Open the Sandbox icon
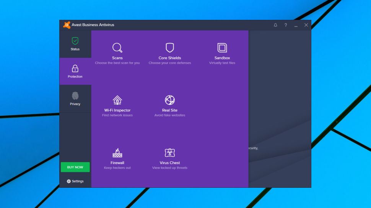371x208 pixels. pyautogui.click(x=222, y=48)
